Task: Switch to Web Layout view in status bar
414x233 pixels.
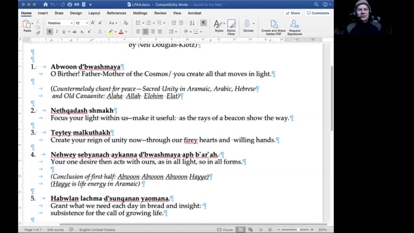Action: pyautogui.click(x=250, y=230)
